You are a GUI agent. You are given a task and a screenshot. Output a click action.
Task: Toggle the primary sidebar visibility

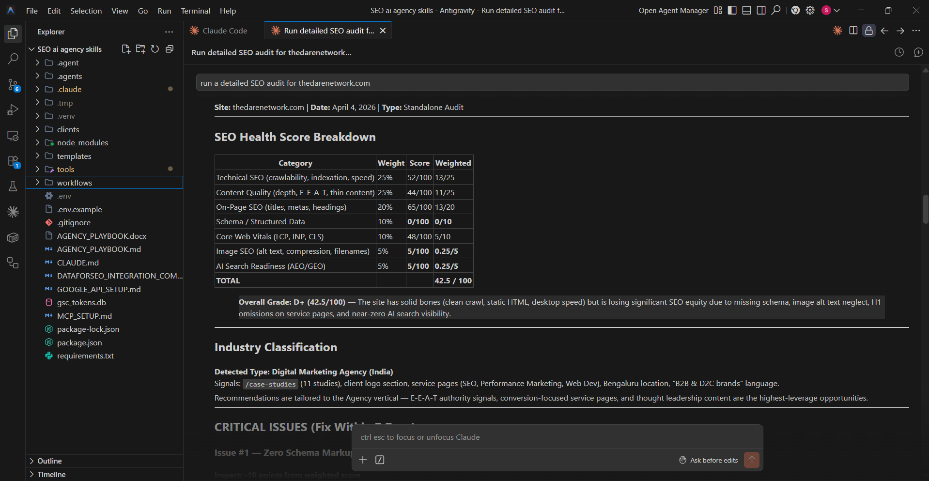pos(732,10)
